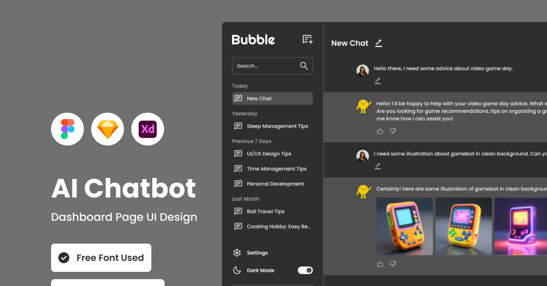The height and width of the screenshot is (286, 547).
Task: Click the new chat compose icon beside Bubble
Action: (x=308, y=40)
